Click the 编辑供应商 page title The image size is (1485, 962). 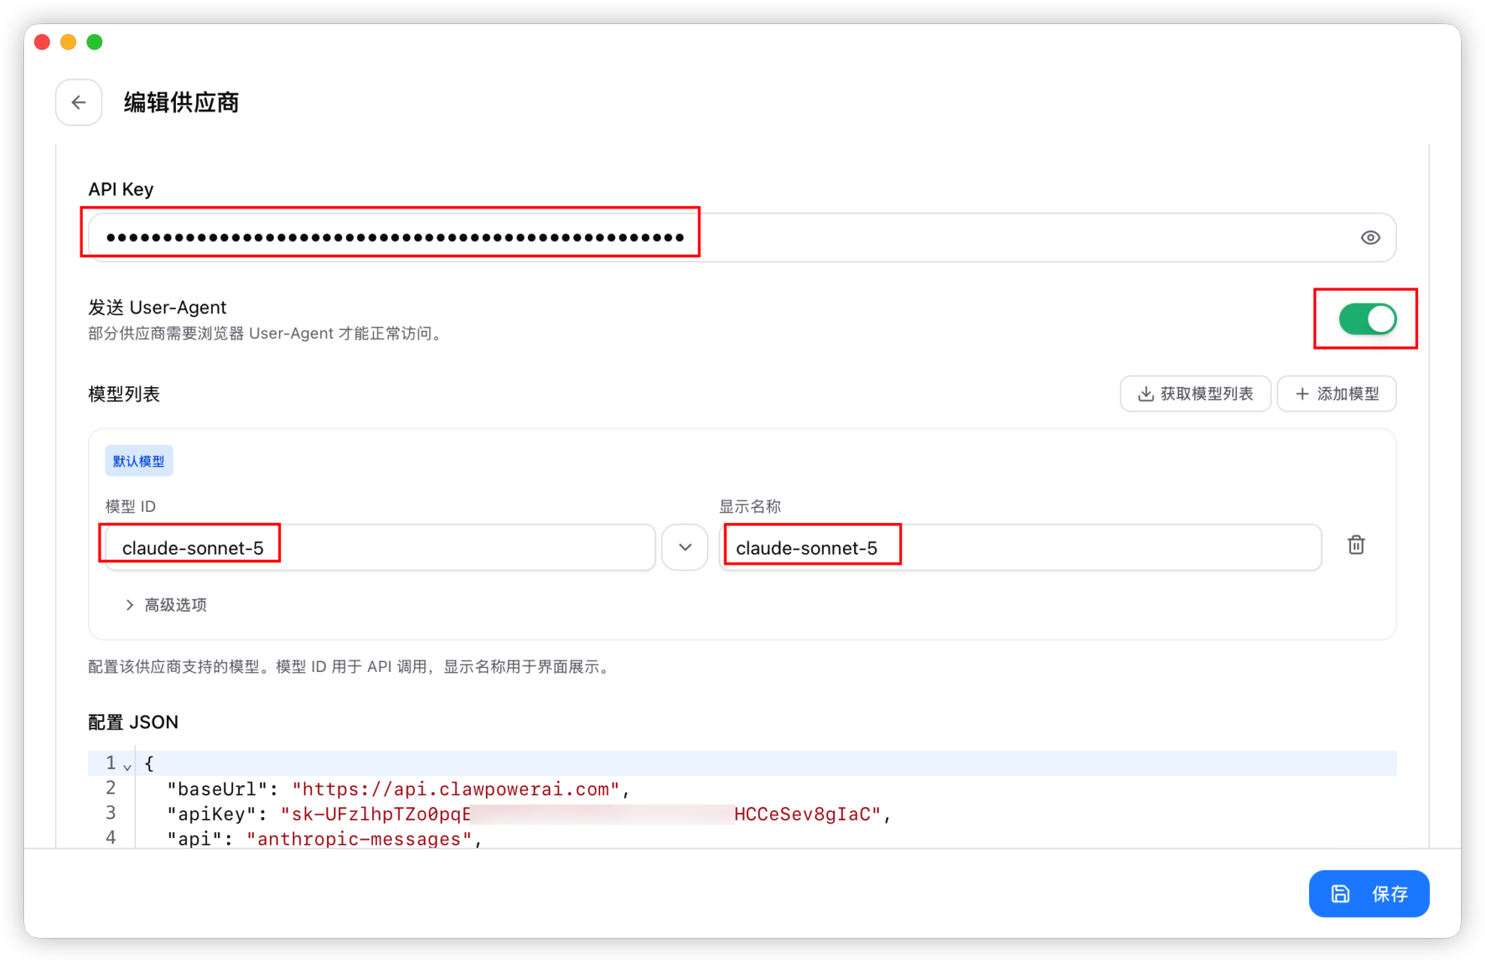tap(181, 102)
